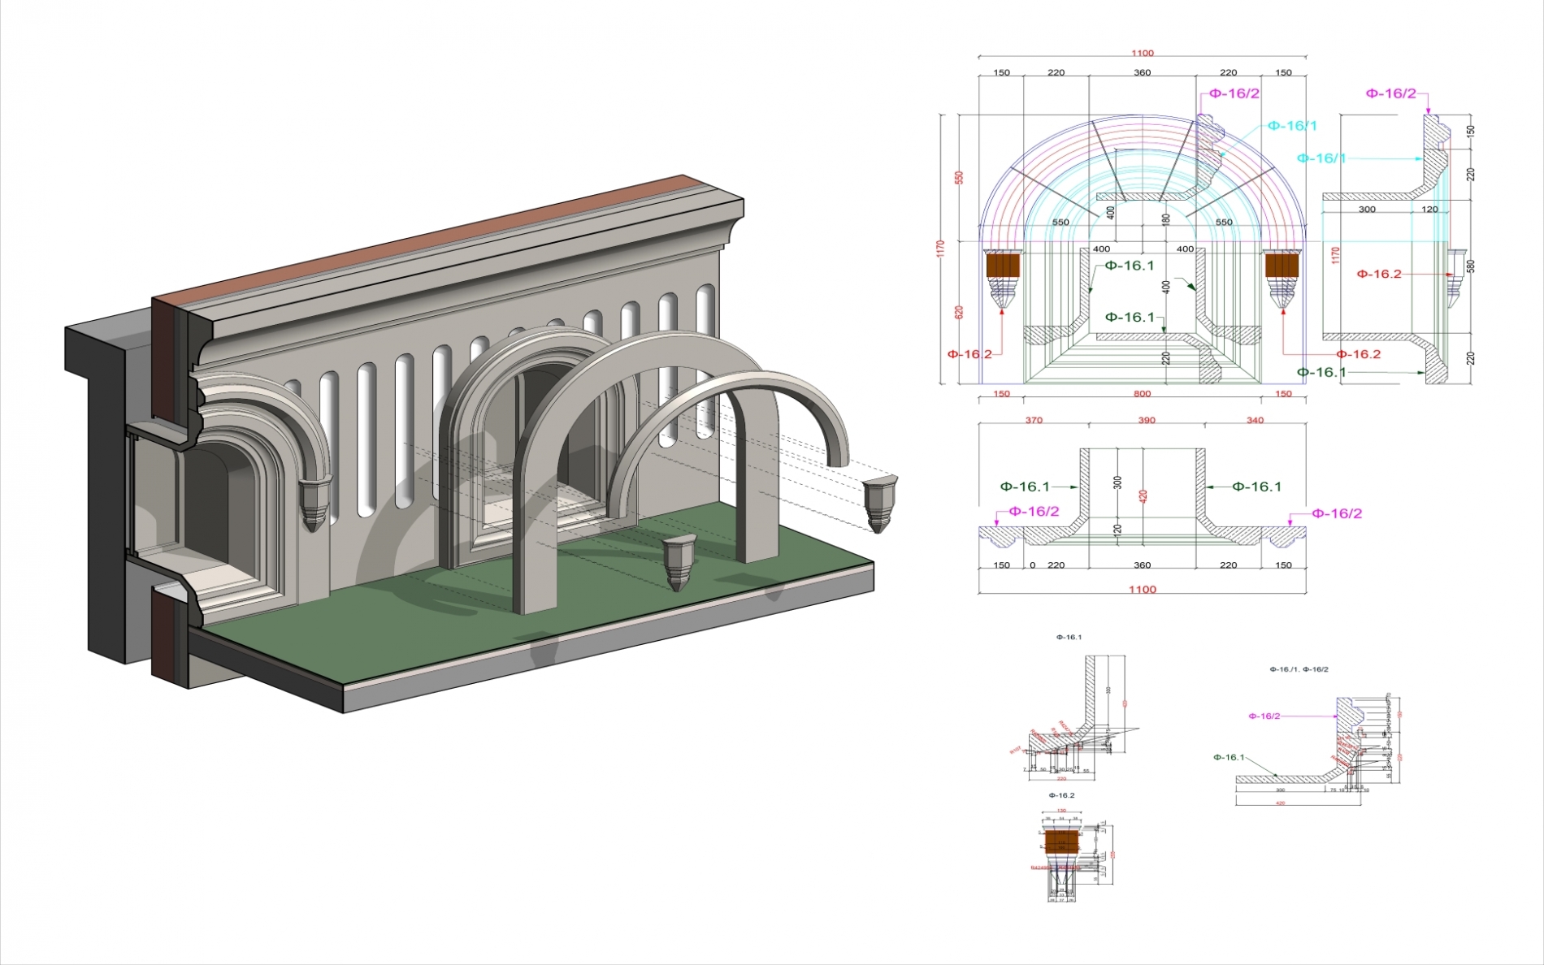This screenshot has width=1544, height=965.
Task: Select the detached corbel on the green floor
Action: [679, 560]
